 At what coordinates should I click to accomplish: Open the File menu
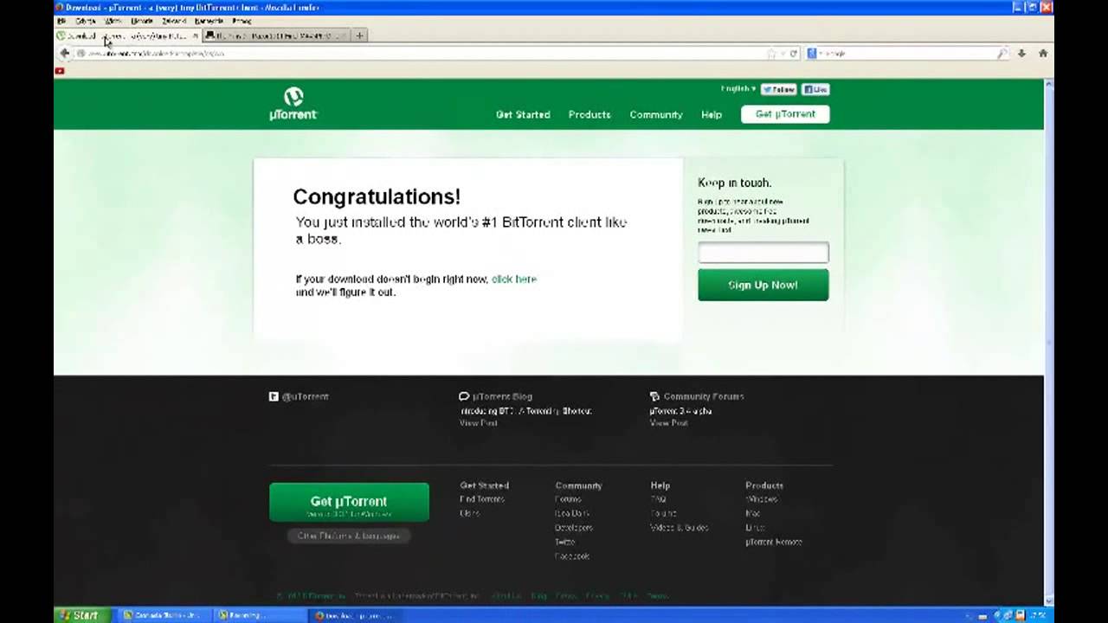pos(61,21)
